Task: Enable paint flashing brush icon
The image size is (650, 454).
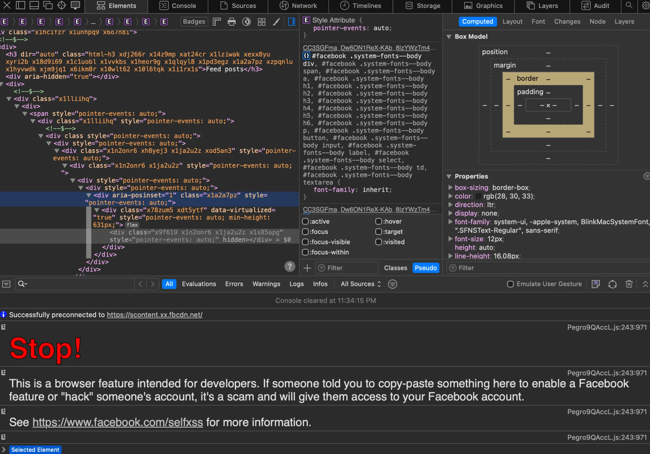Action: click(x=276, y=22)
